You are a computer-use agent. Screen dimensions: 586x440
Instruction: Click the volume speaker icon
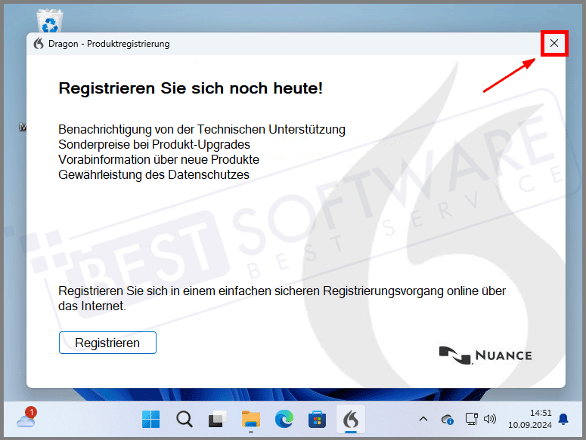click(490, 419)
